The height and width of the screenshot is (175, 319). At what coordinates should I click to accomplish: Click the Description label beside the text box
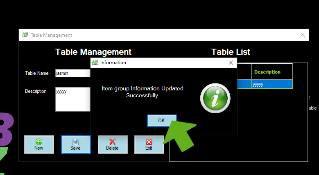36,91
